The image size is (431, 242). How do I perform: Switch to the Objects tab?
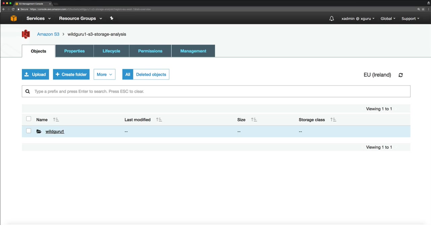pos(38,51)
